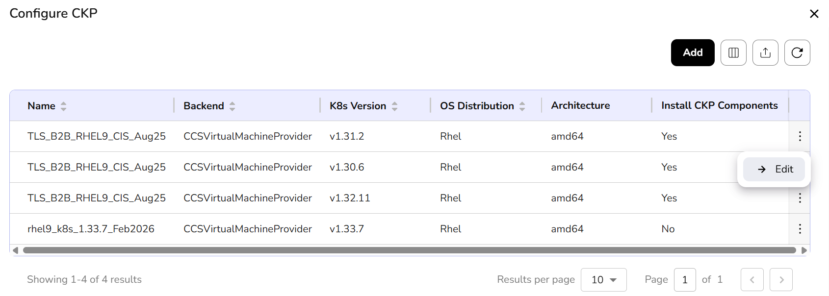This screenshot has height=296, width=829.
Task: Open actions menu for v1.32.11 row
Action: pos(800,198)
